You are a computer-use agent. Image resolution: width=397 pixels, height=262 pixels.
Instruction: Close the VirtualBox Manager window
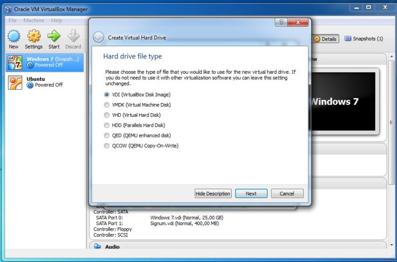[385, 7]
